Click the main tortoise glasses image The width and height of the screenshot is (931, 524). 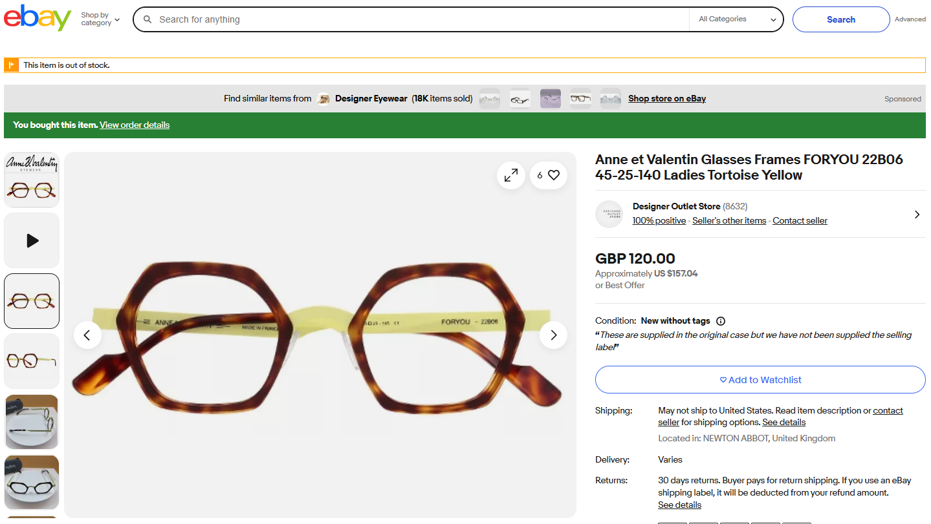pyautogui.click(x=320, y=335)
